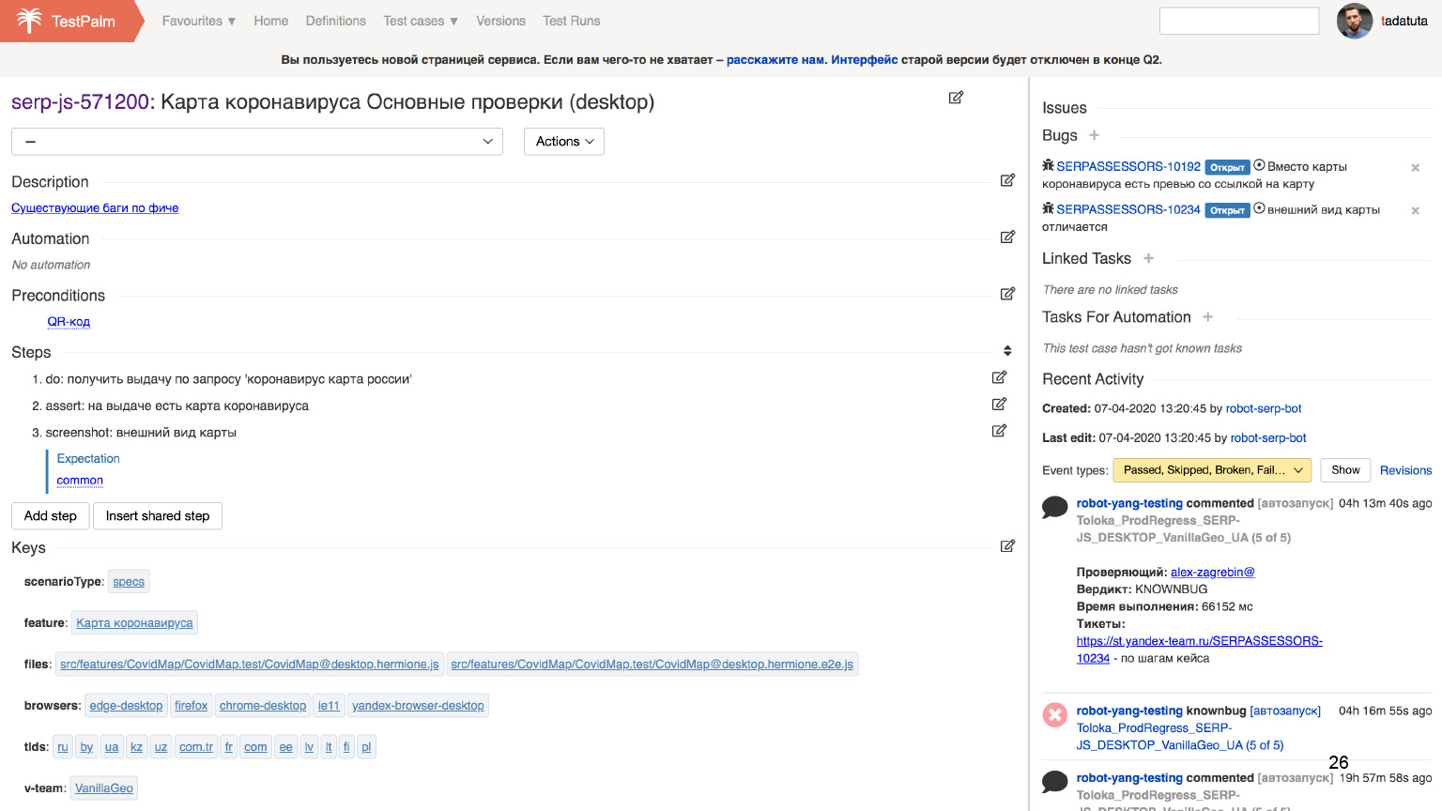Open the Revisions link

coord(1405,470)
